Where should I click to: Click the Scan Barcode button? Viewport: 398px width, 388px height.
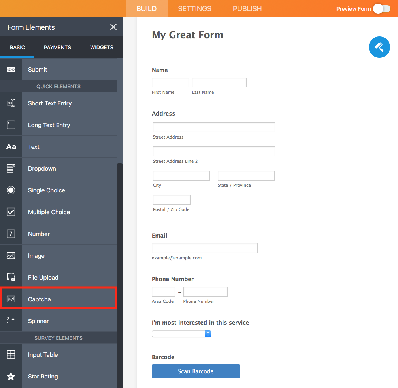tap(196, 371)
